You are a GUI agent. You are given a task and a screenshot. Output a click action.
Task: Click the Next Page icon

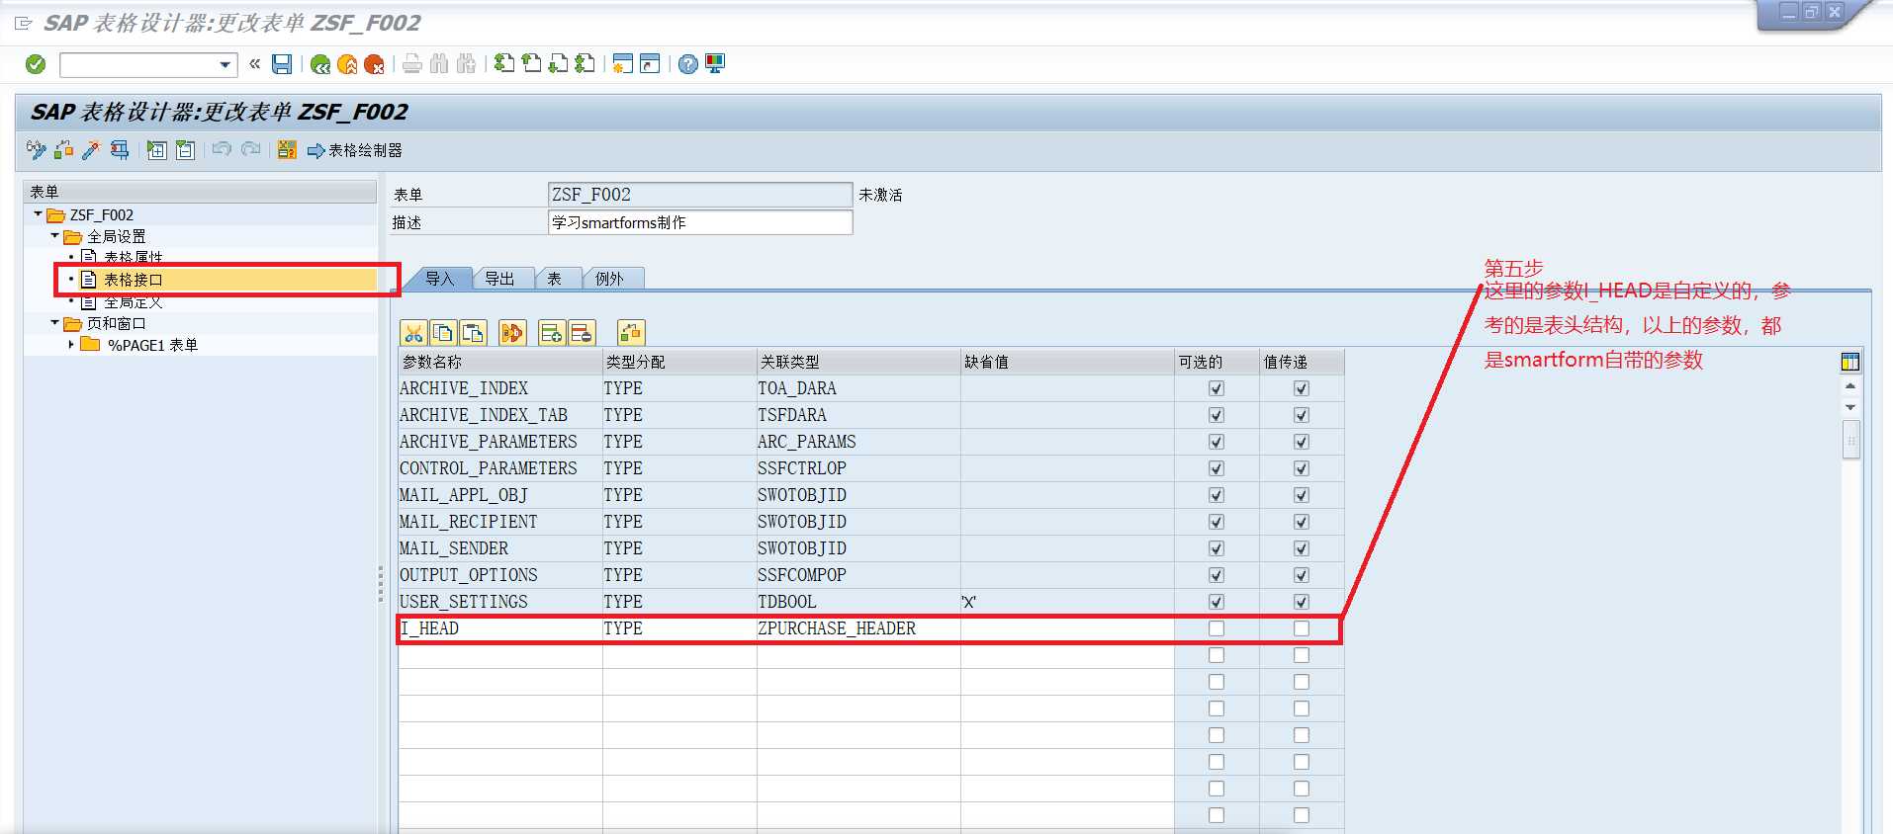pyautogui.click(x=558, y=64)
